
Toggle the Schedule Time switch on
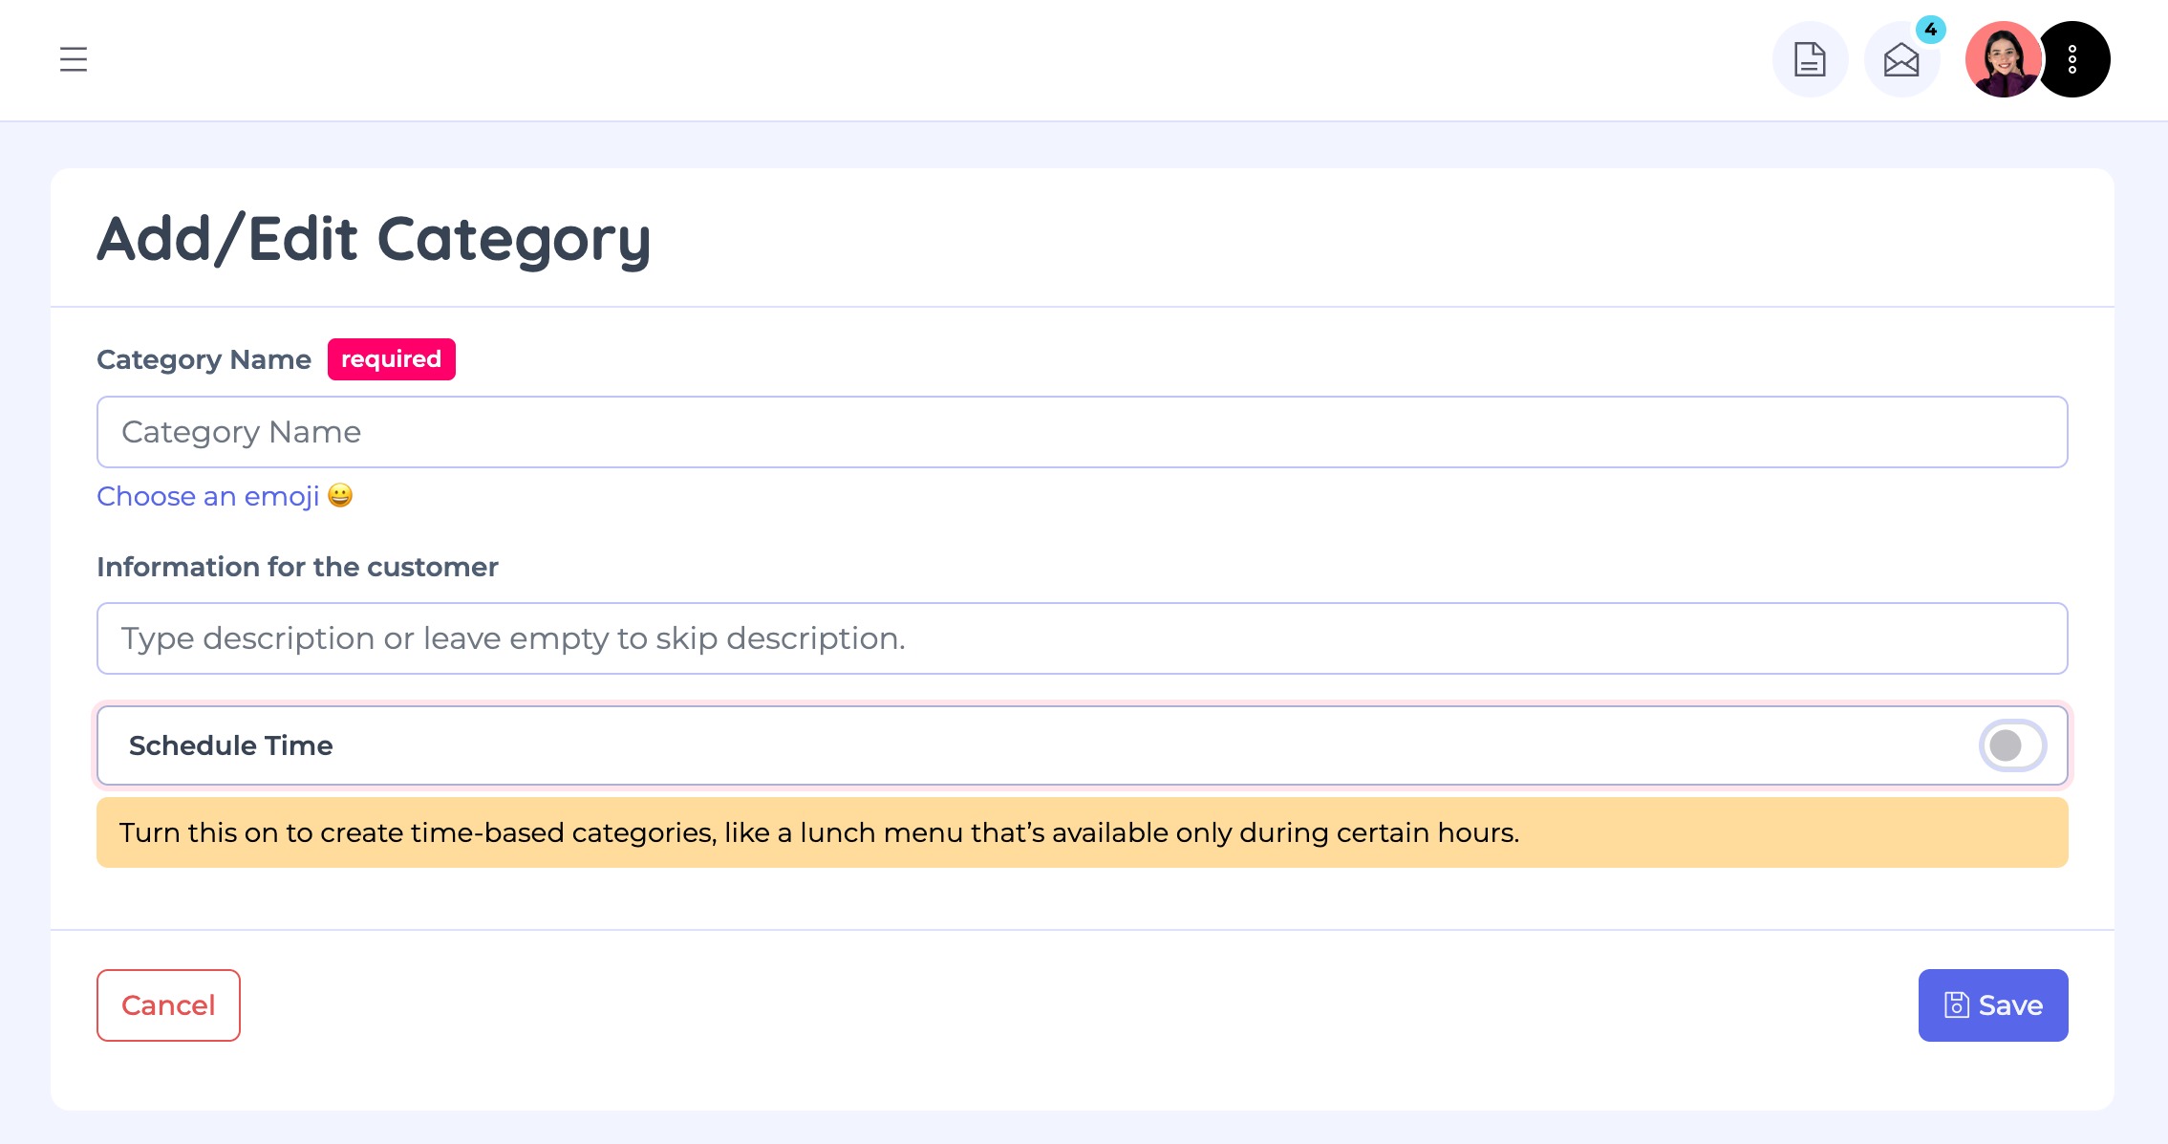point(2012,745)
